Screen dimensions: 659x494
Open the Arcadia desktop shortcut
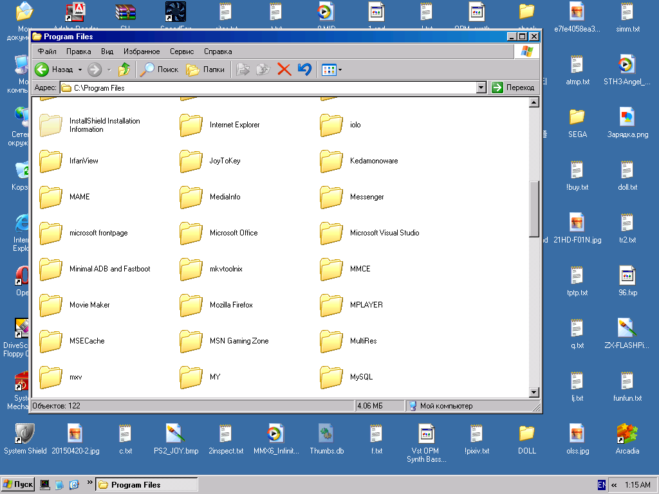pos(627,436)
